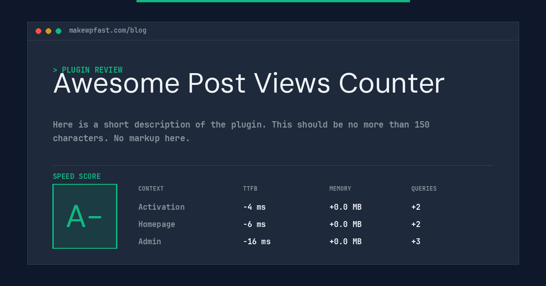Select the Homepage row label

coord(157,224)
